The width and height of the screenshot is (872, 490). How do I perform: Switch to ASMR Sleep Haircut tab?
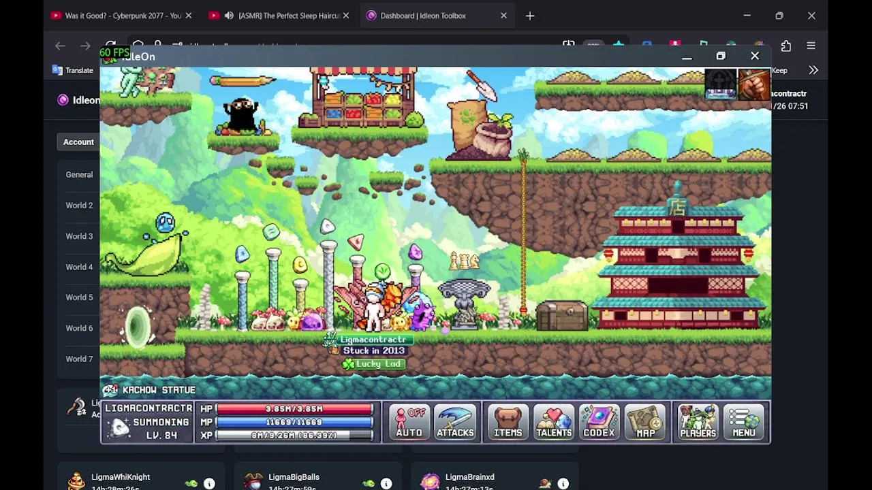tap(279, 16)
